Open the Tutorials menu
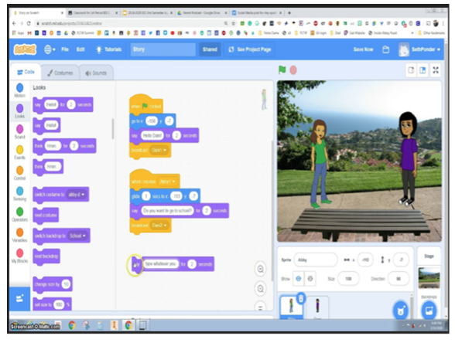Viewport: 455px width, 343px height. 109,49
